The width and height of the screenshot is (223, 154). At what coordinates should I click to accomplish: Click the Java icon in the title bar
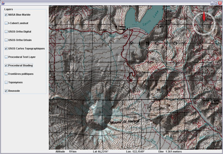pos(3,3)
